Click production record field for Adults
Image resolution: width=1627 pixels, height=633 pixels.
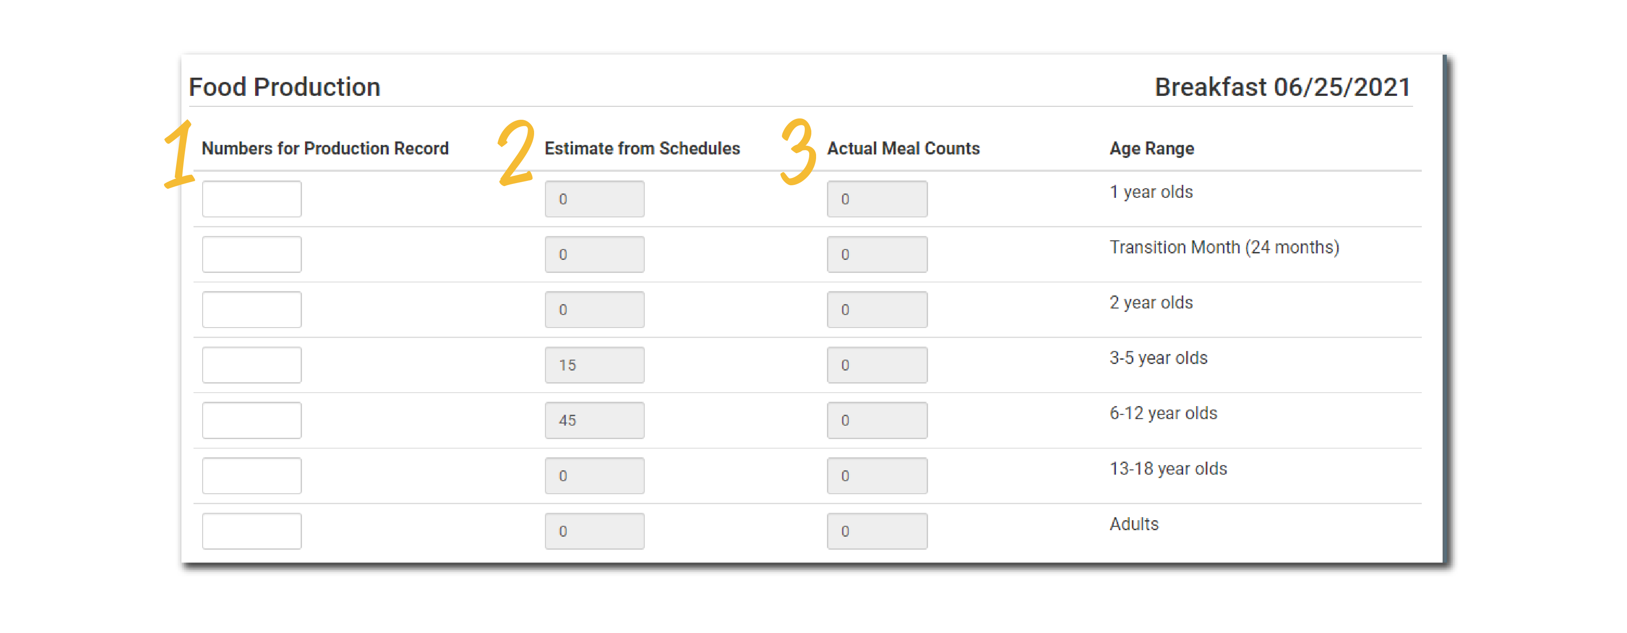coord(251,531)
